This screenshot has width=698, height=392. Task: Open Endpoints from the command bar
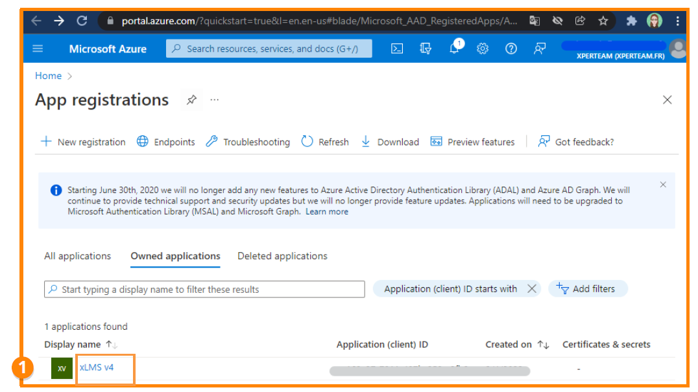point(166,142)
